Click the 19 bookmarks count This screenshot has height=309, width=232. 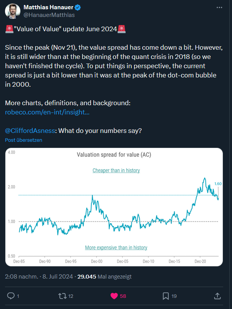(174, 296)
